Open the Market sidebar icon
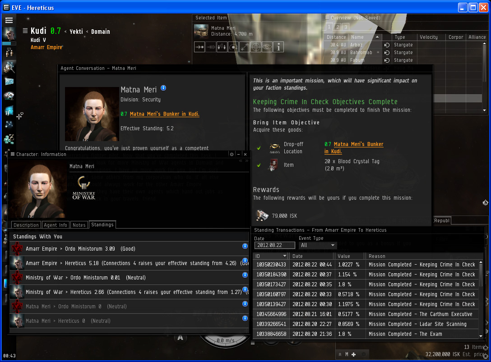The width and height of the screenshot is (491, 362). coord(9,110)
